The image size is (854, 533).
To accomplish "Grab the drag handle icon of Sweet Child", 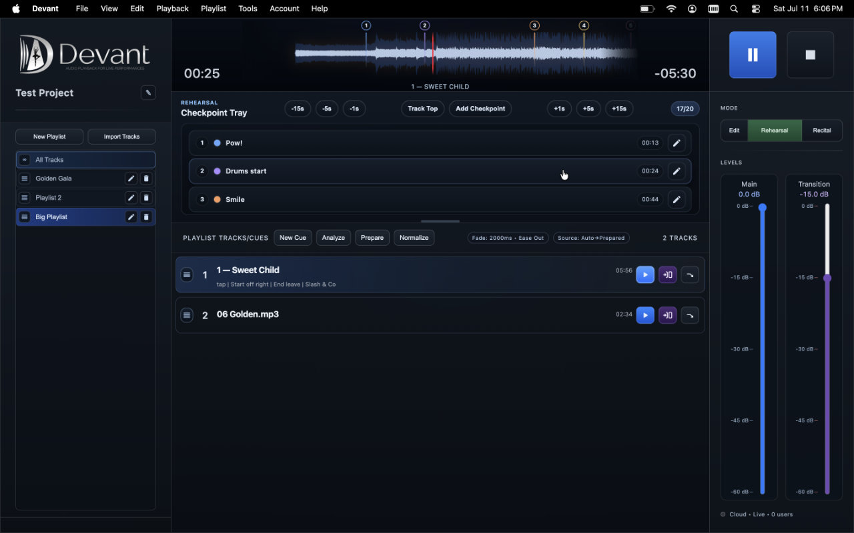I will point(187,274).
